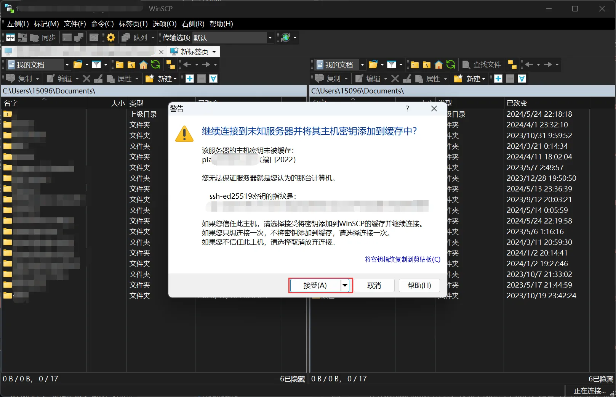Click date 2024/5/24 22:18:18 in right panel
Screen dimensions: 616x397
coord(539,114)
